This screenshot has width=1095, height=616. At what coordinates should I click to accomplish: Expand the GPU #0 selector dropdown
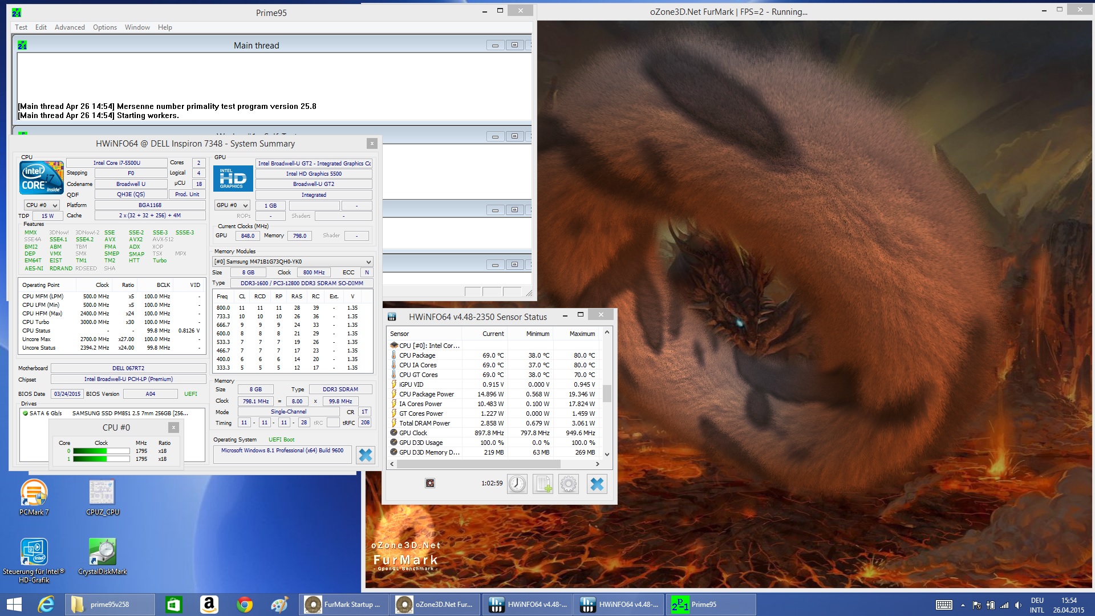click(x=232, y=205)
